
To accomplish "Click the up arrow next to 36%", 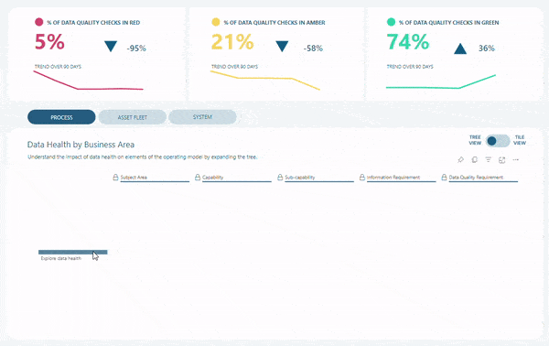I will pyautogui.click(x=460, y=49).
